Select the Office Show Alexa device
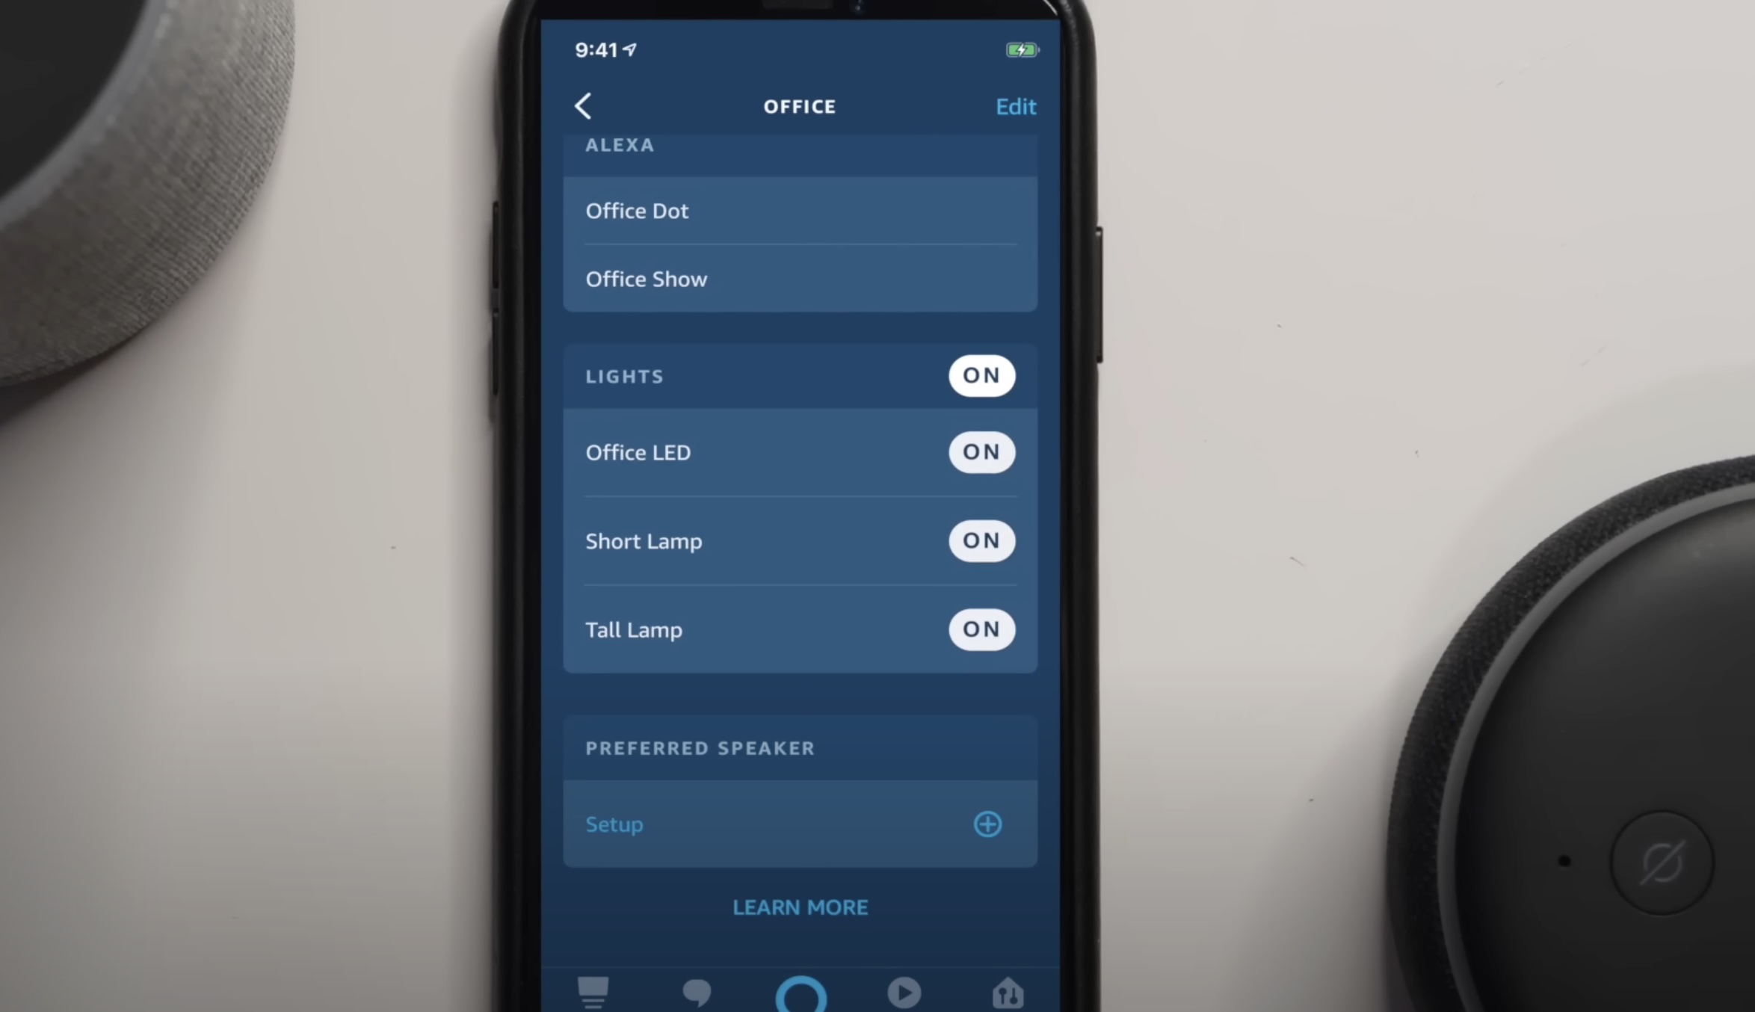The width and height of the screenshot is (1755, 1012). (799, 278)
